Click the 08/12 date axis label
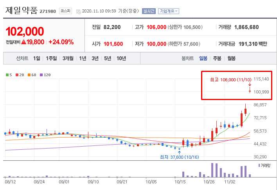The width and height of the screenshot is (277, 190). 10,182
